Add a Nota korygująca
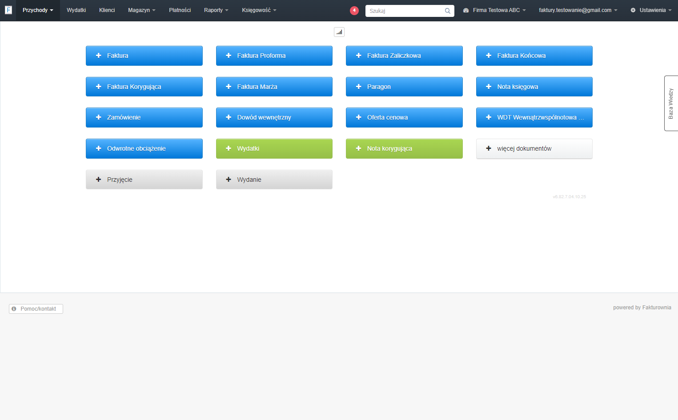The image size is (678, 420). point(404,148)
